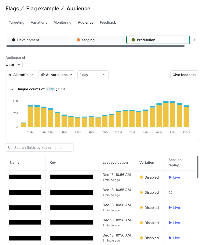This screenshot has height=245, width=204.
Task: Click the + icon to add an environment
Action: point(195,40)
